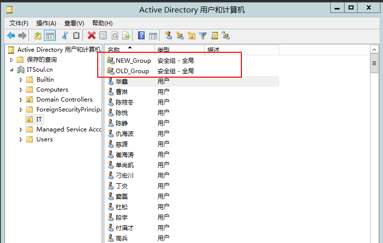Sort by 描述 column header

[242, 50]
